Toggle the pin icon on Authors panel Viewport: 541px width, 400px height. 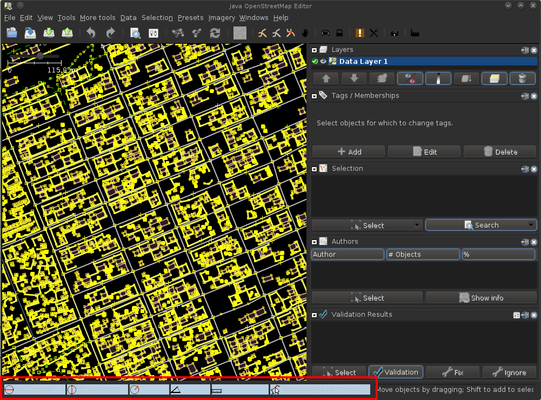pos(525,242)
